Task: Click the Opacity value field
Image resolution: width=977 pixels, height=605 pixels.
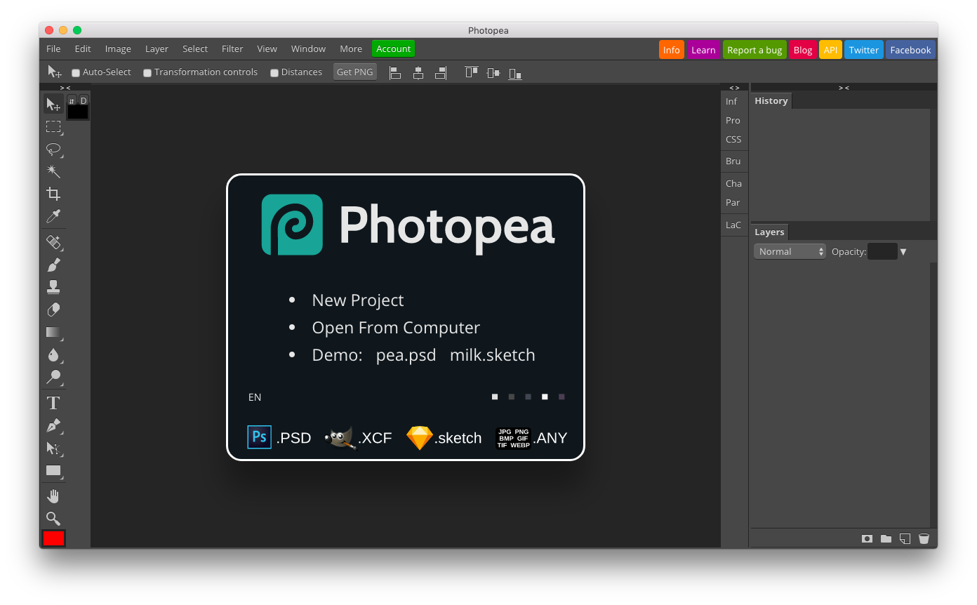Action: pos(882,251)
